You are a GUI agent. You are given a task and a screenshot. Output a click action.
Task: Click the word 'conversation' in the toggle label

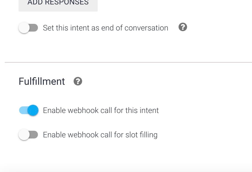click(146, 28)
